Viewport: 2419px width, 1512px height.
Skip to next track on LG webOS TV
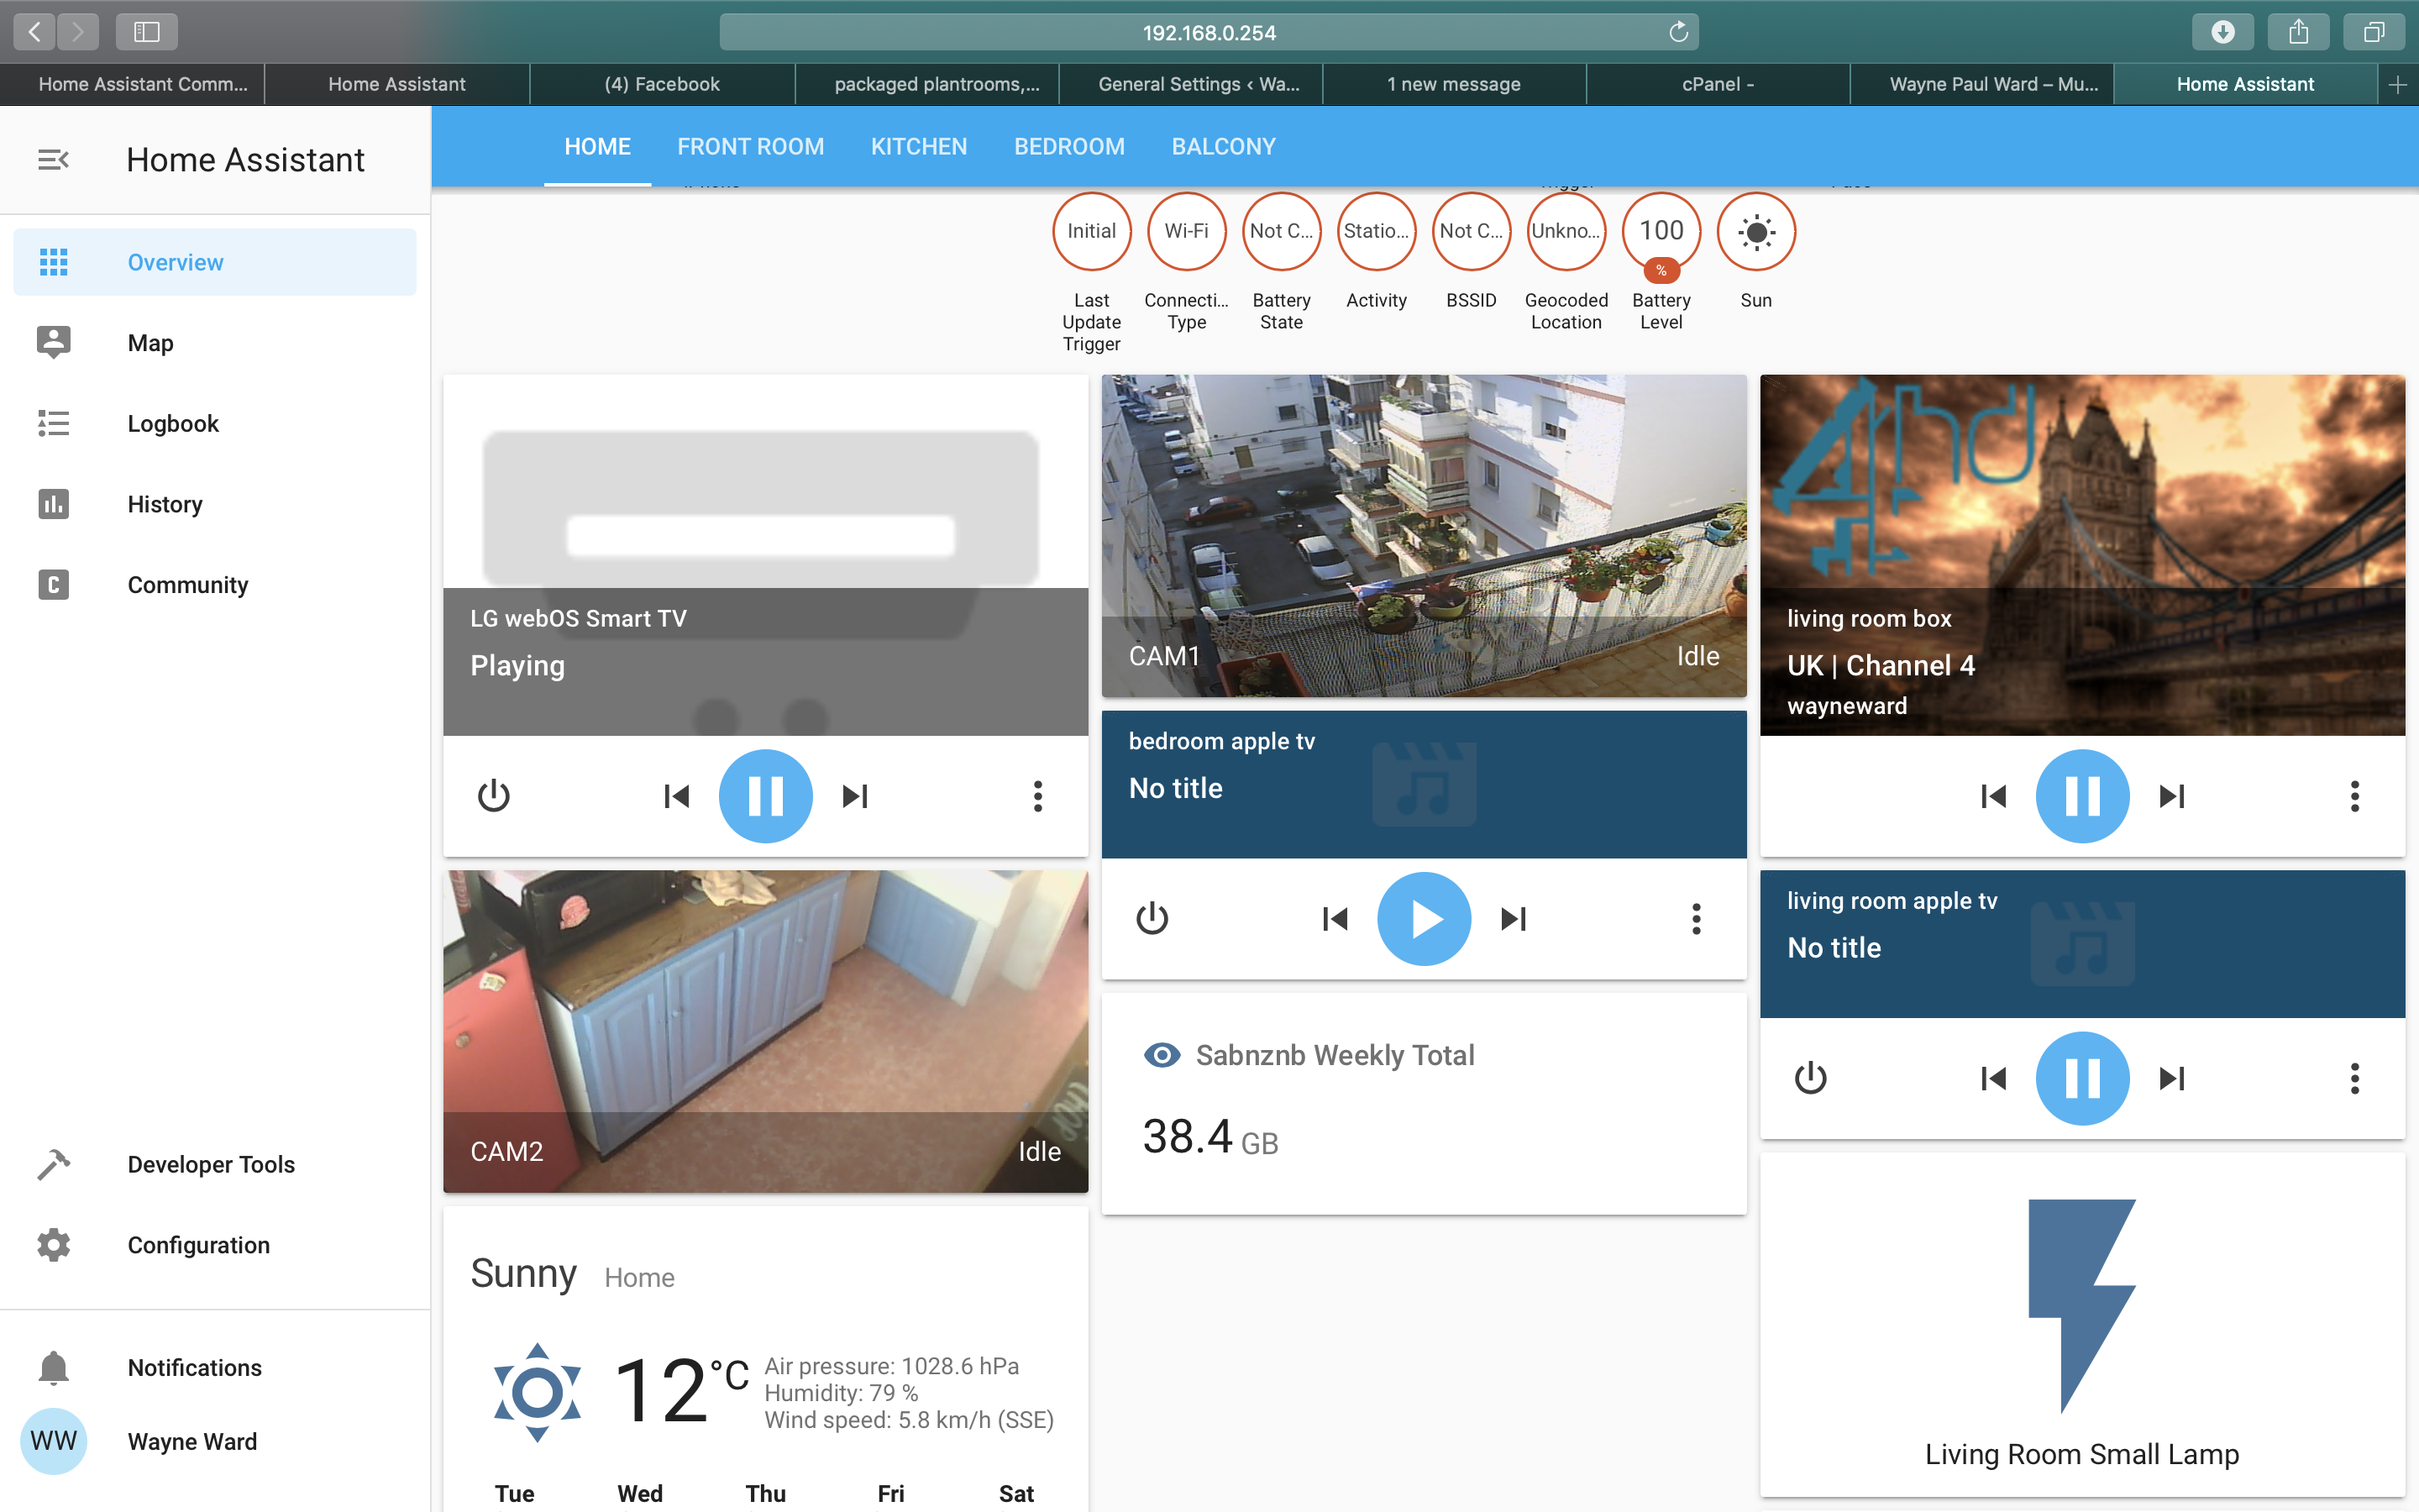click(x=855, y=796)
